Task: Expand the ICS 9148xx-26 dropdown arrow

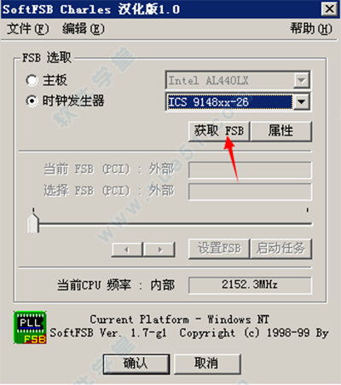Action: (x=301, y=101)
